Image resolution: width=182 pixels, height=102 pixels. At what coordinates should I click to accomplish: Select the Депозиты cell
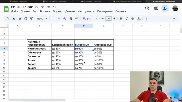(39, 56)
